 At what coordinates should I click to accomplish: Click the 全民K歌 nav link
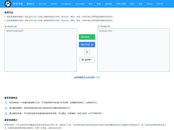(108, 4)
